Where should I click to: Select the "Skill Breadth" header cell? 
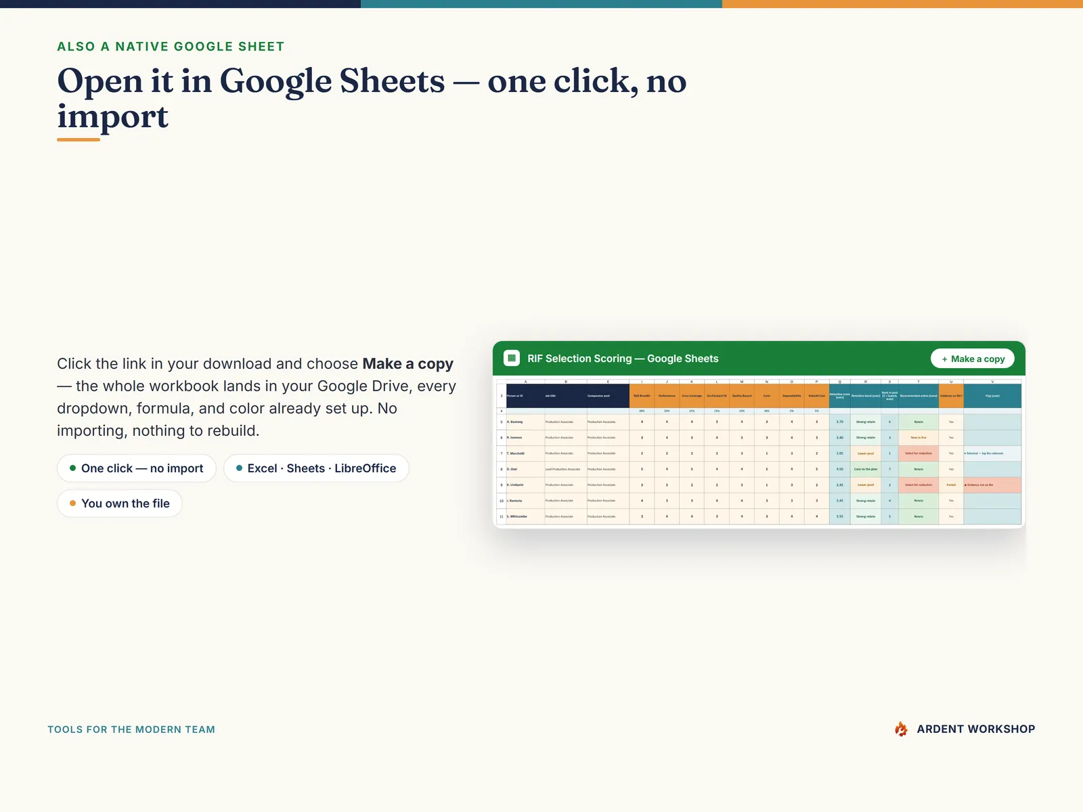[642, 396]
